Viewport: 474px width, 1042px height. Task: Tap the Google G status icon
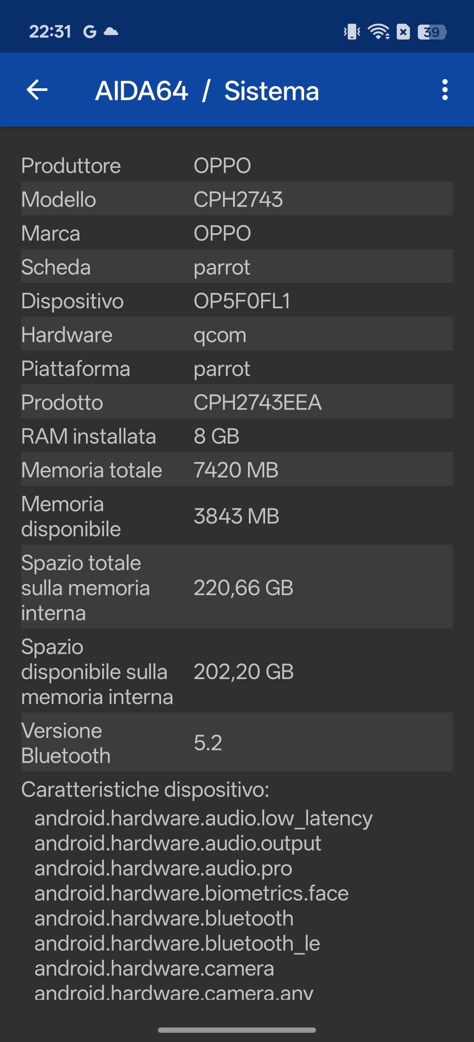(x=90, y=32)
